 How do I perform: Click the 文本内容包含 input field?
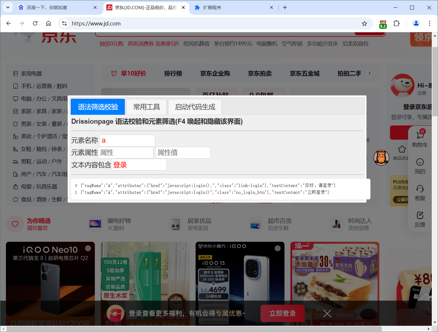coord(139,165)
